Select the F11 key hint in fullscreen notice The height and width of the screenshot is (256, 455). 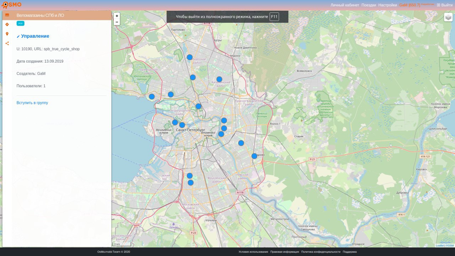pyautogui.click(x=274, y=17)
